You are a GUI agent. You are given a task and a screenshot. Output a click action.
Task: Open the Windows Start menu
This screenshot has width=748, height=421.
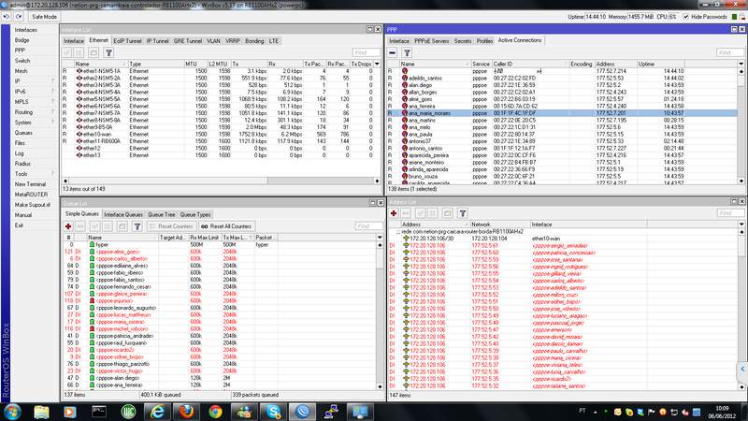(x=12, y=412)
